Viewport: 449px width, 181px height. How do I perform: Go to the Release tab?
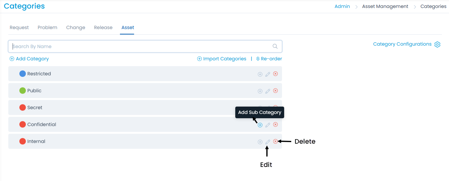tap(103, 28)
